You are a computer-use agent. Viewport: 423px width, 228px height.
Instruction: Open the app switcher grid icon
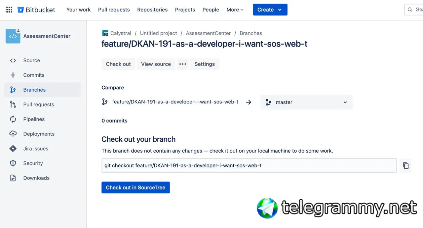coord(9,10)
